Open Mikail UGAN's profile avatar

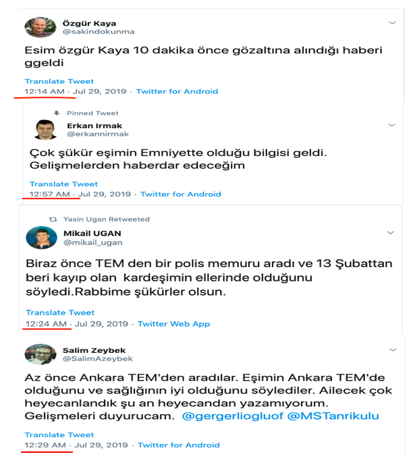(x=42, y=238)
